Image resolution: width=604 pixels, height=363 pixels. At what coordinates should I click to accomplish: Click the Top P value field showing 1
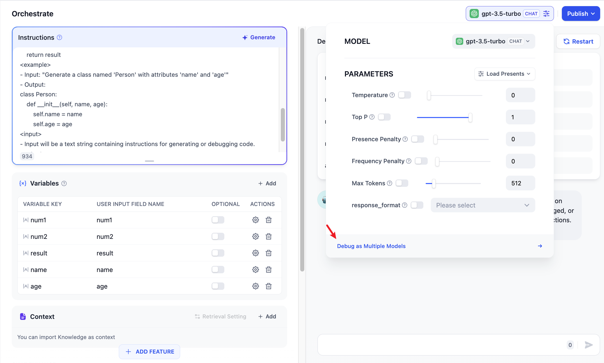(x=520, y=117)
